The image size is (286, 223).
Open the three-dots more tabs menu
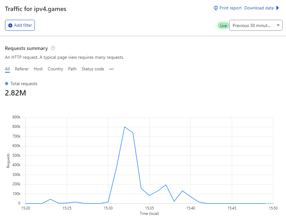point(112,69)
